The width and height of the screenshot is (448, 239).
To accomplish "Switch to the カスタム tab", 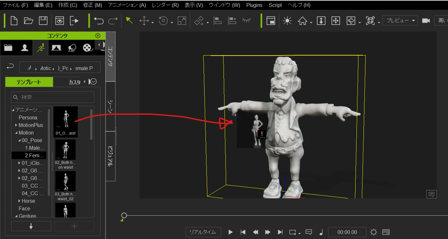I will [x=75, y=82].
